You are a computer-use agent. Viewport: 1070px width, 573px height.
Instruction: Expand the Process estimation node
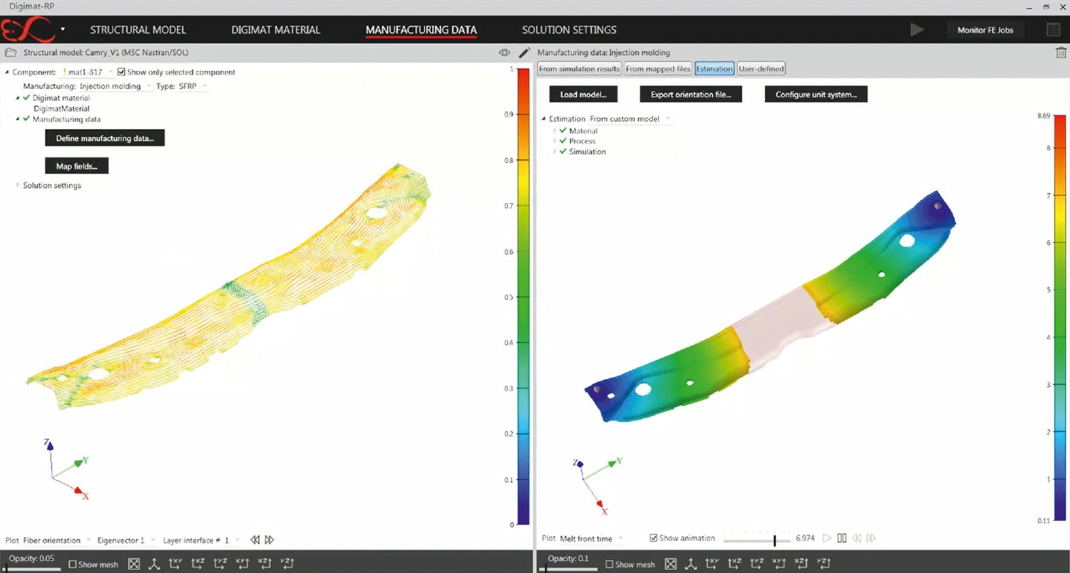554,141
